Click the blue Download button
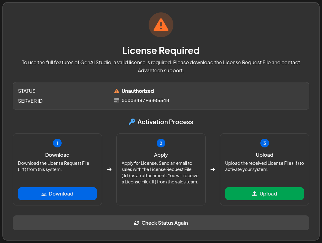 coord(57,194)
